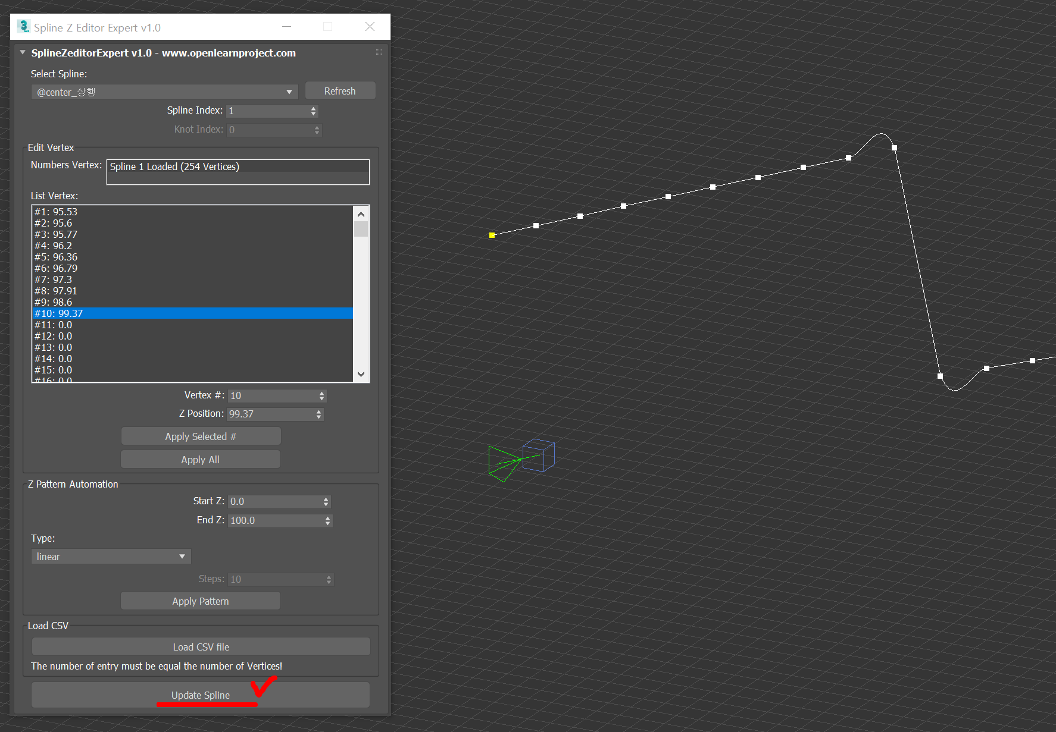1056x732 pixels.
Task: Adjust the End Z spinner arrows
Action: pos(328,521)
